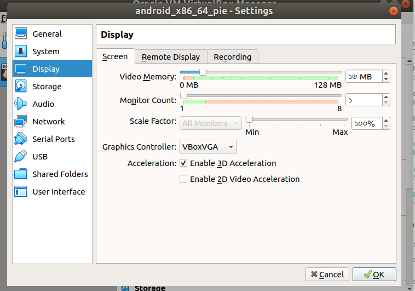Enable 2D Video Acceleration checkbox
This screenshot has height=291, width=415.
pyautogui.click(x=183, y=179)
